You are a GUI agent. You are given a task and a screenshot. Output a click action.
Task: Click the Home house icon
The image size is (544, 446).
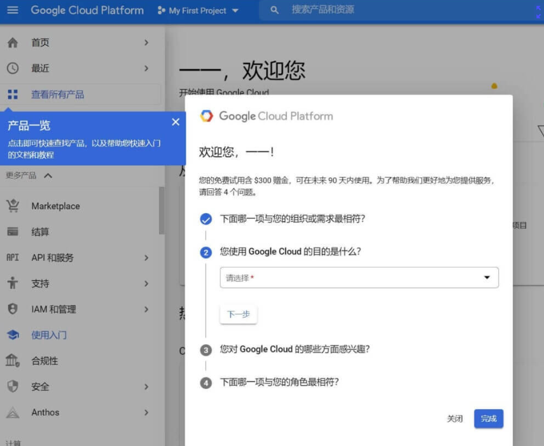13,43
